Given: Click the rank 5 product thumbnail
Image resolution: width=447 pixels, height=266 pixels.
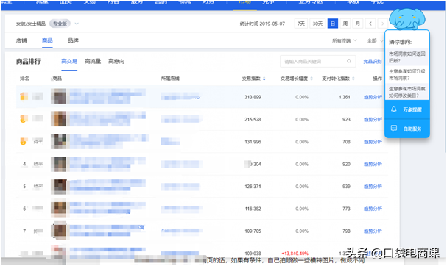Looking at the screenshot, I should pos(59,187).
